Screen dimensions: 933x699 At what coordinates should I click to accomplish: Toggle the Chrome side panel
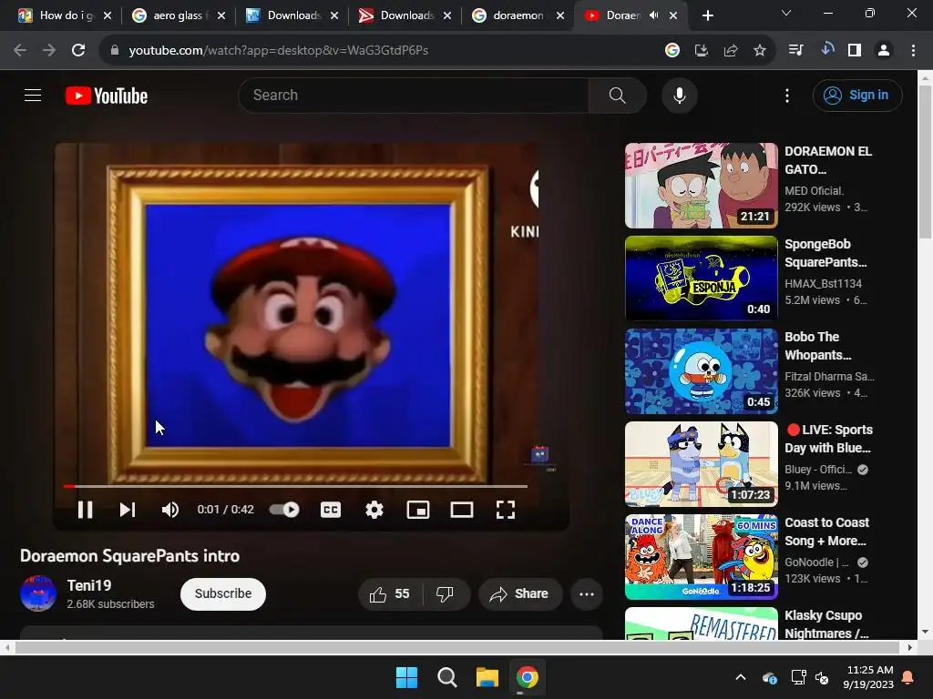855,50
